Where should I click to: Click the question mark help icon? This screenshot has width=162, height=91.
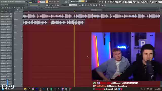[x=108, y=2]
